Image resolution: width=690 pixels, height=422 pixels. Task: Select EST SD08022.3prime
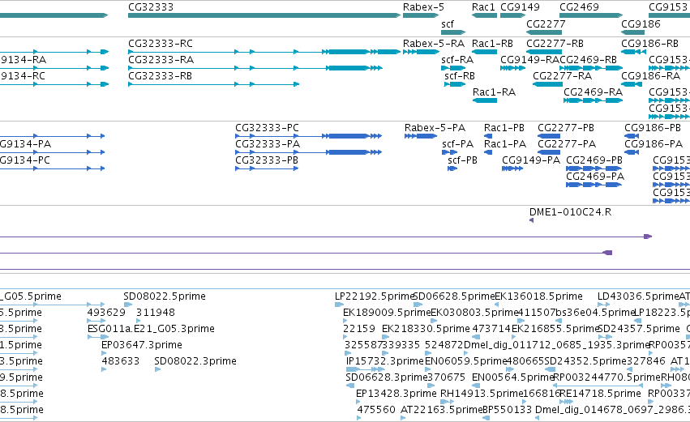(195, 361)
